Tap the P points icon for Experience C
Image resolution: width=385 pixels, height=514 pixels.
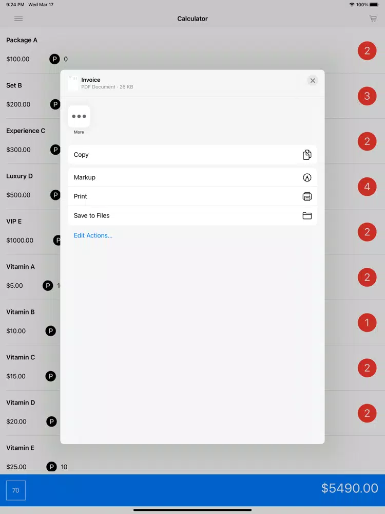tap(55, 150)
